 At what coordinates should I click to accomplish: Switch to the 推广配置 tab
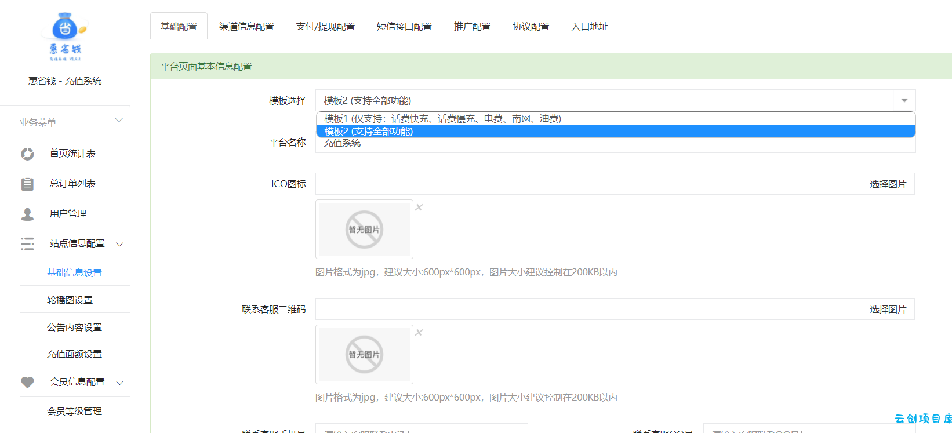[x=472, y=26]
